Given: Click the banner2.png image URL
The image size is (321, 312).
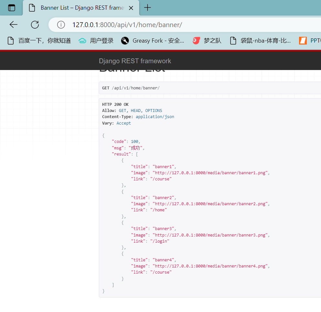Looking at the screenshot, I should click(210, 204).
